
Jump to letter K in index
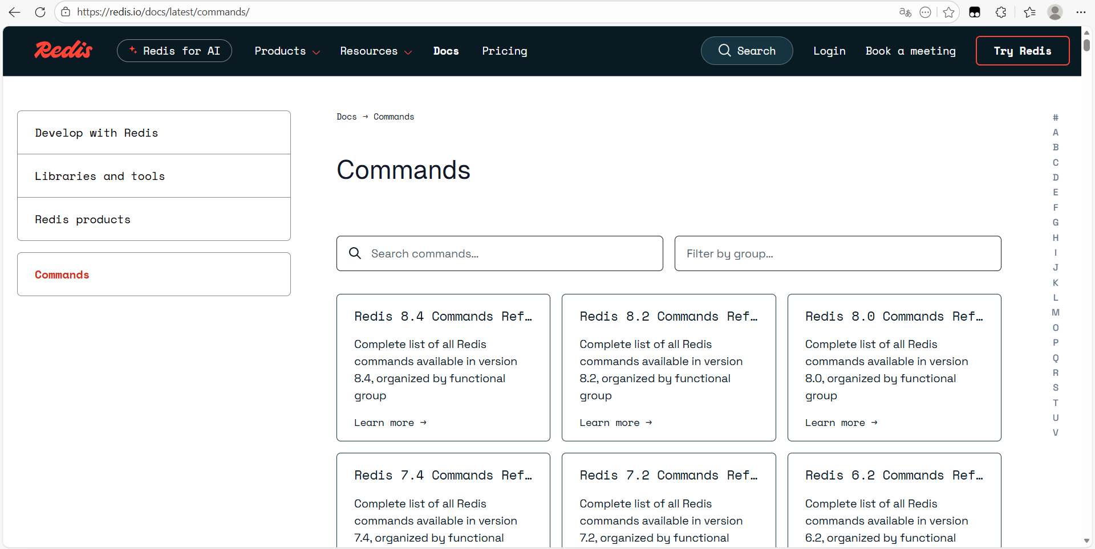1056,282
